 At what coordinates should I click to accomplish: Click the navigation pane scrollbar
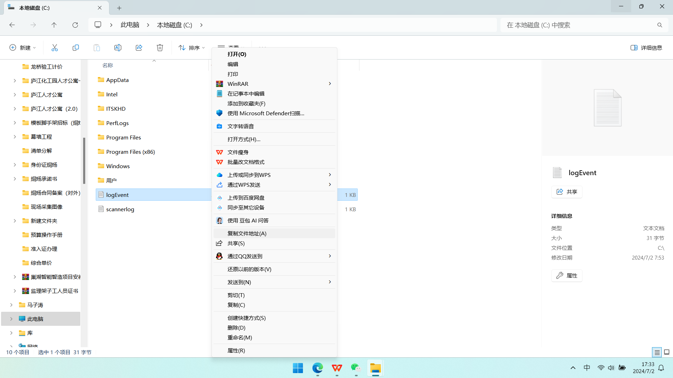84,160
